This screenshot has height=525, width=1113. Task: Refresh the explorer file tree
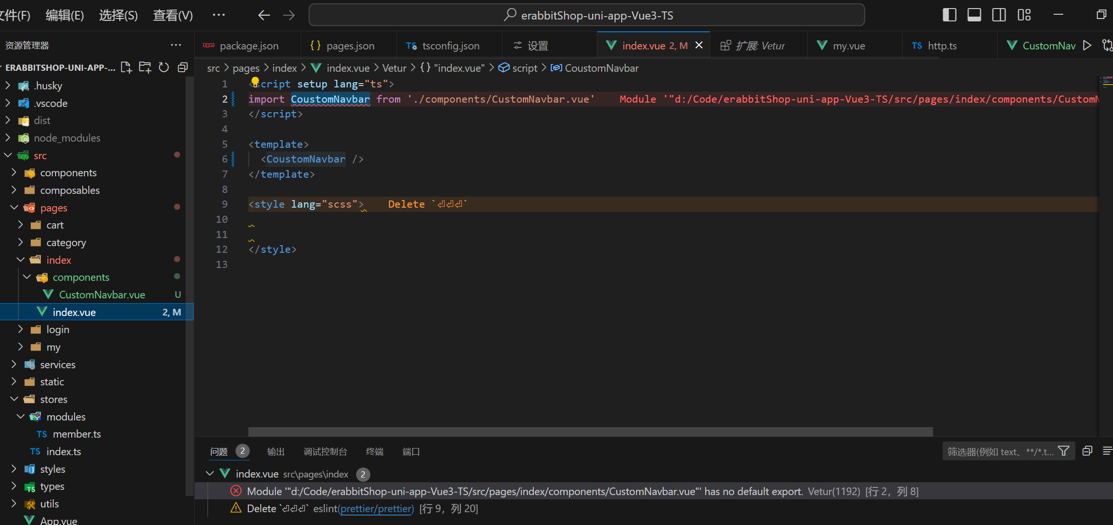tap(164, 67)
